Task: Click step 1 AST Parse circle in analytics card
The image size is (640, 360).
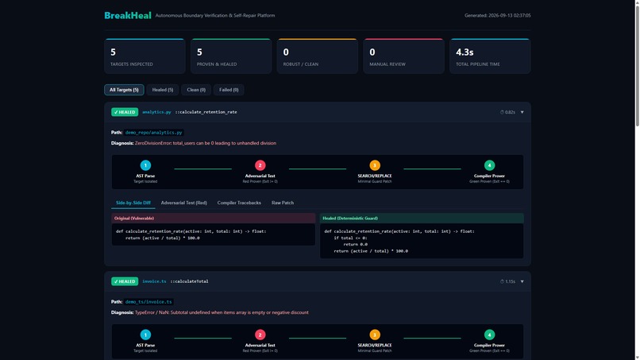Action: click(145, 165)
